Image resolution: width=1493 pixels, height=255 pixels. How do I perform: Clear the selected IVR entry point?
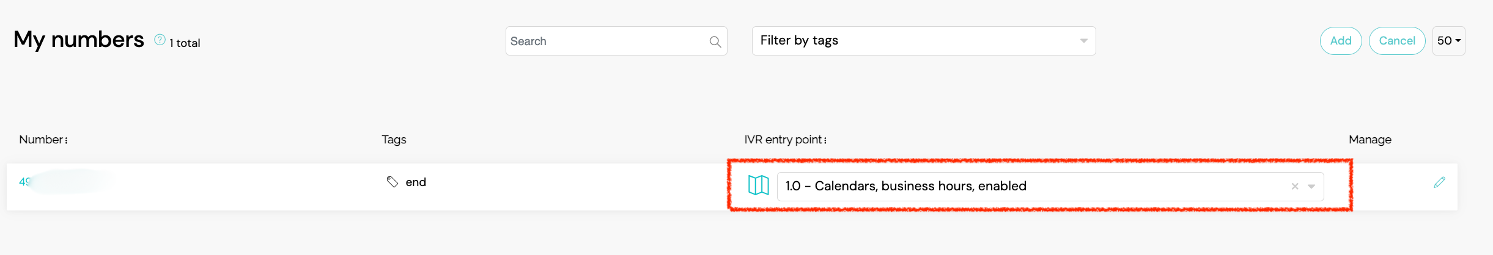pos(1294,187)
